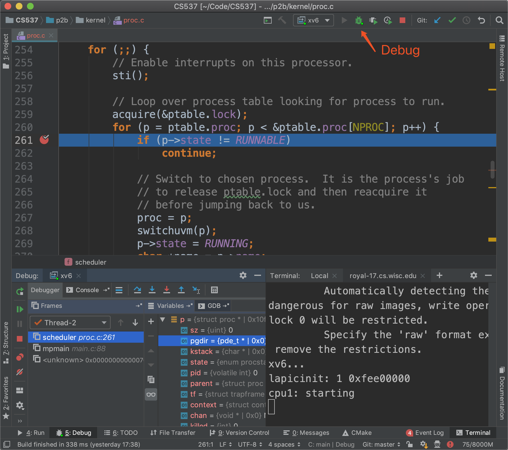Toggle the watches glasses icon in Variables
The width and height of the screenshot is (508, 450).
tap(151, 395)
